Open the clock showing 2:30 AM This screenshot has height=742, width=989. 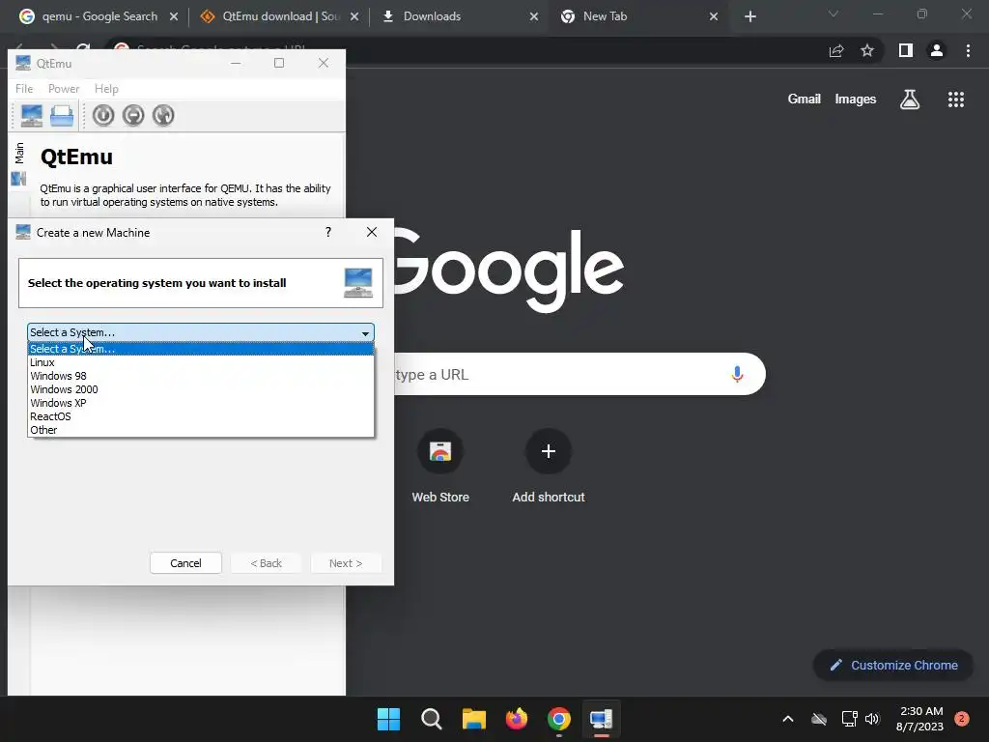click(919, 719)
